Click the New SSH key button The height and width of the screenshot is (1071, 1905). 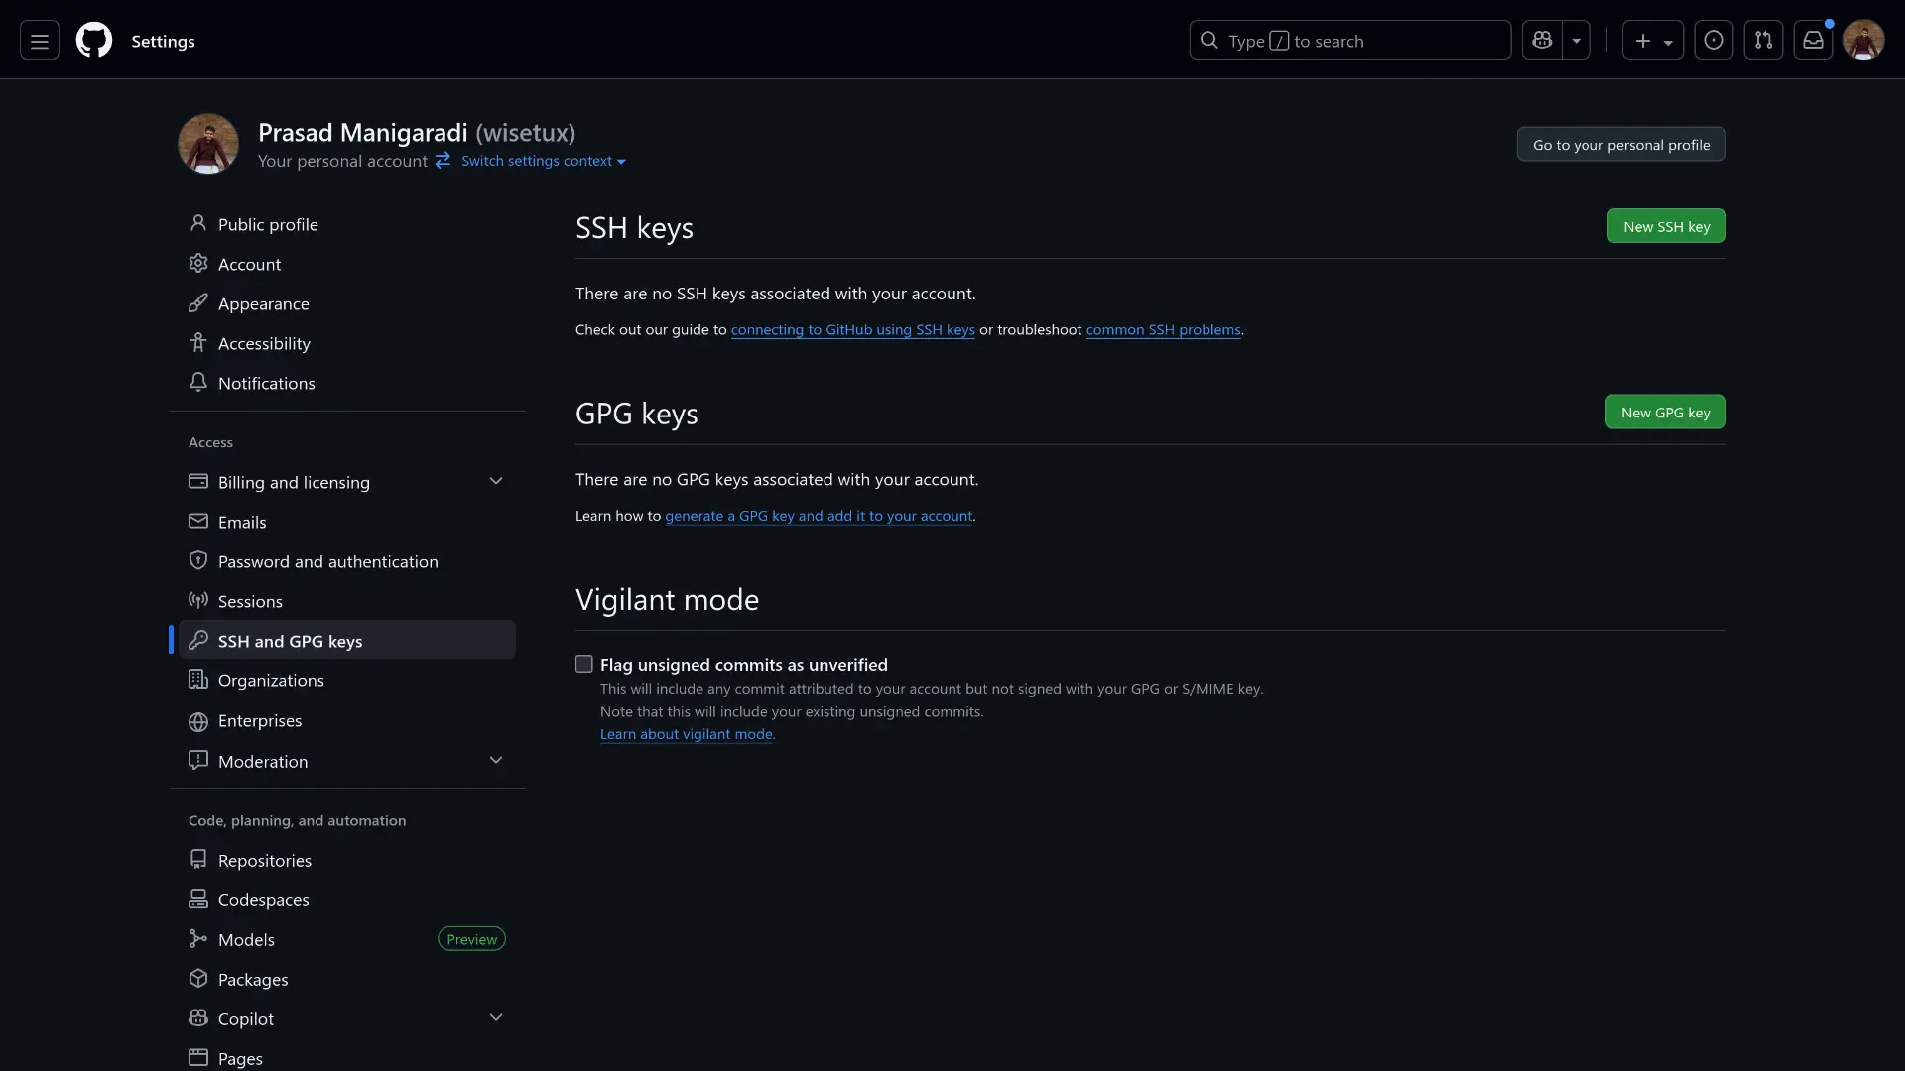pyautogui.click(x=1666, y=227)
